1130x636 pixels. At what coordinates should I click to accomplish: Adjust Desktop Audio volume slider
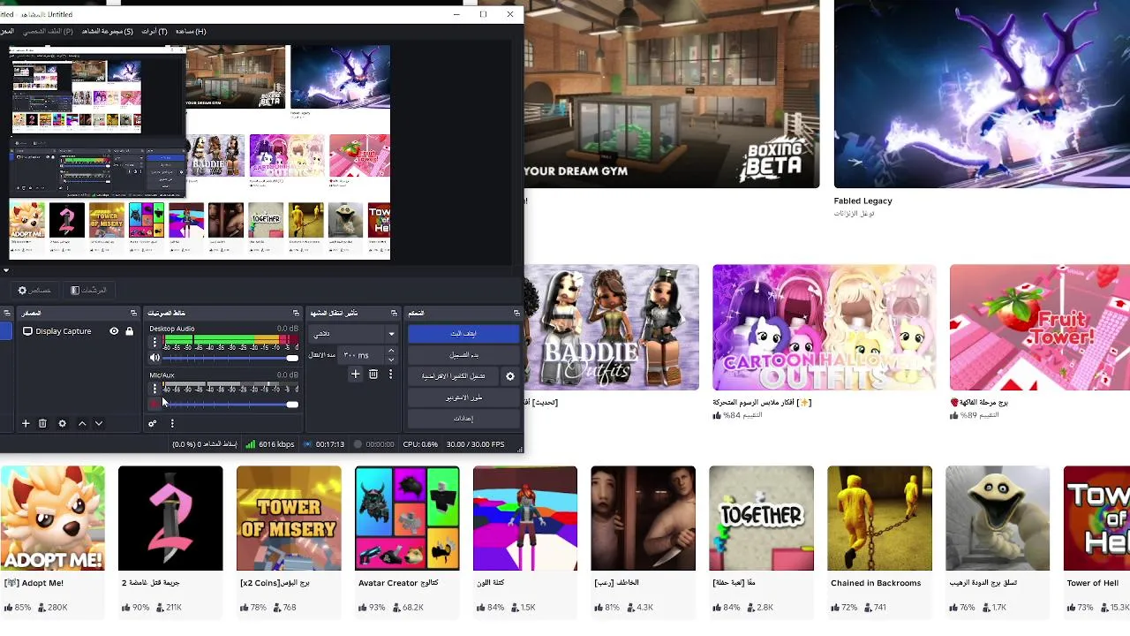click(x=230, y=358)
